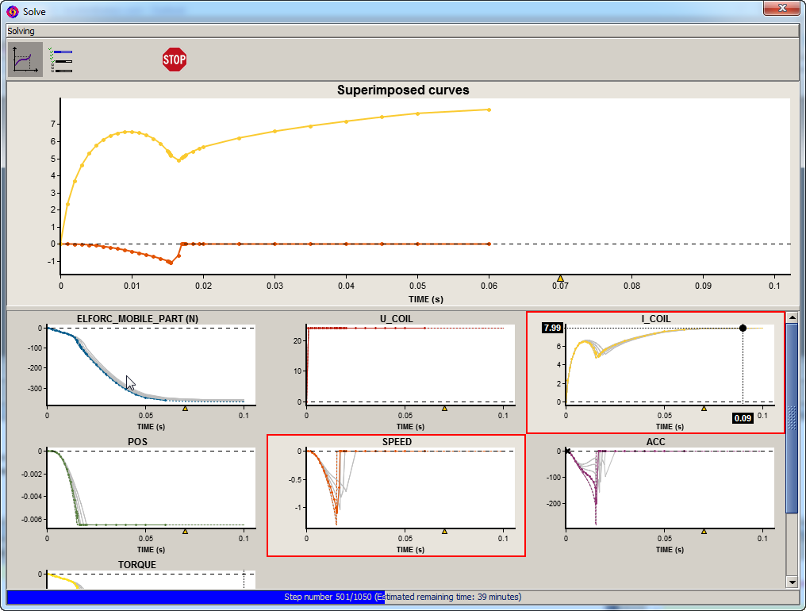Click the curves display view icon

pyautogui.click(x=25, y=60)
